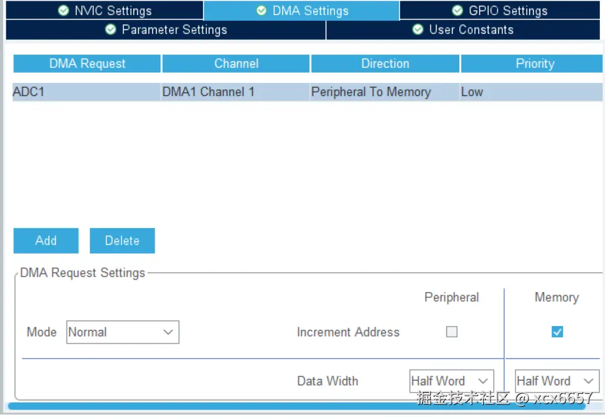Click the Delete button
Screen dimensions: 605x419
coord(123,241)
